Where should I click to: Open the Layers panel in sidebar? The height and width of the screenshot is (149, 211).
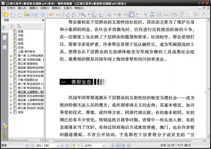click(x=5, y=47)
